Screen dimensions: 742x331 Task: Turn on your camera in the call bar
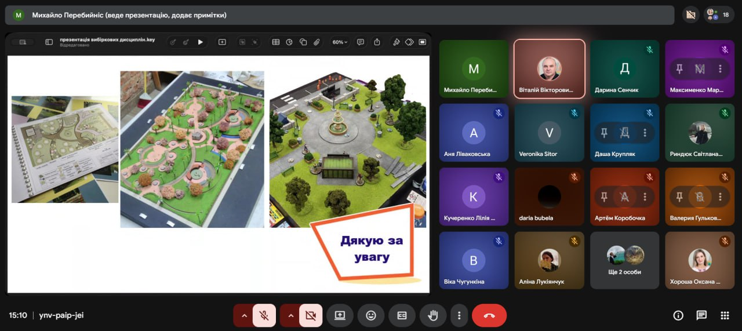(311, 315)
